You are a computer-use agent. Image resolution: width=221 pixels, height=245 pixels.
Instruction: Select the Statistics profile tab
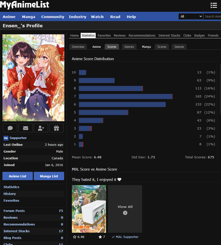click(x=88, y=36)
